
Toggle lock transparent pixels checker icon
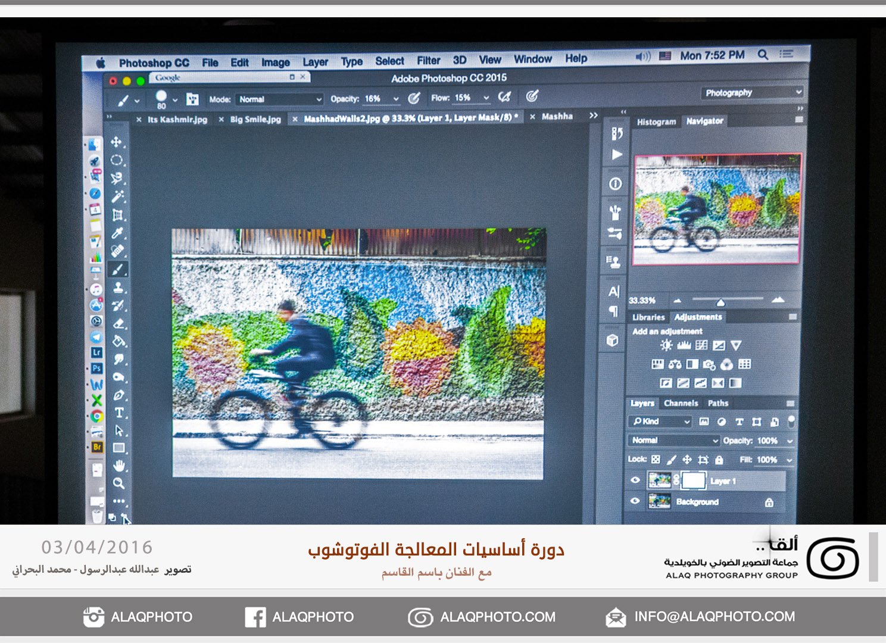click(656, 460)
